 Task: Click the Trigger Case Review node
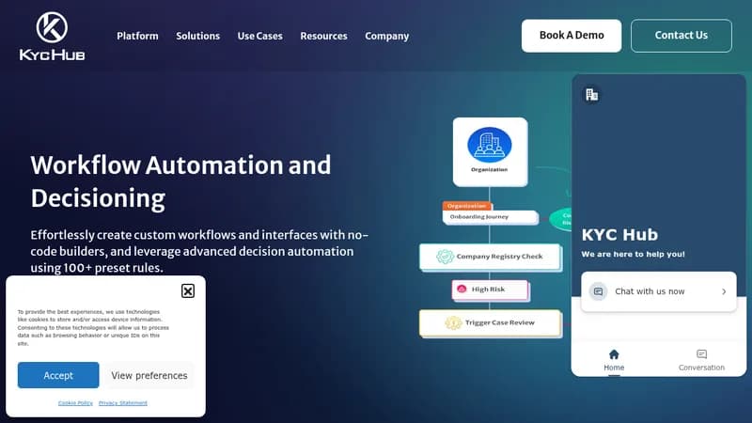(490, 322)
